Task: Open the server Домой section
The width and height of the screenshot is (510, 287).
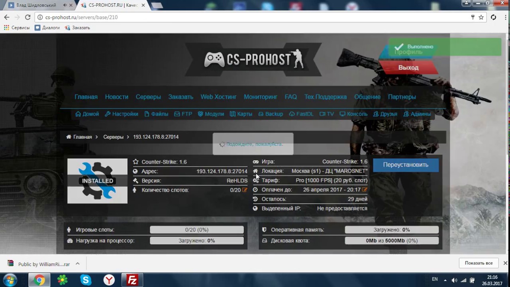Action: pos(87,114)
